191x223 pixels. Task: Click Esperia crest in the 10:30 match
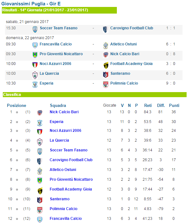[x=35, y=85]
